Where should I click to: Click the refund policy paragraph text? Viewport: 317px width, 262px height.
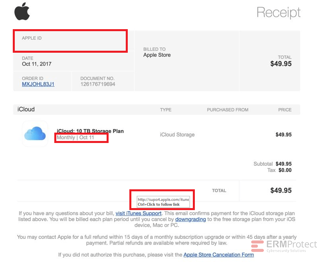pyautogui.click(x=157, y=240)
